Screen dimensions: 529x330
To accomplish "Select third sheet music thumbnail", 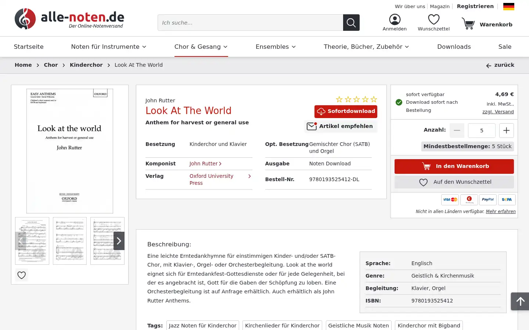I will click(107, 241).
